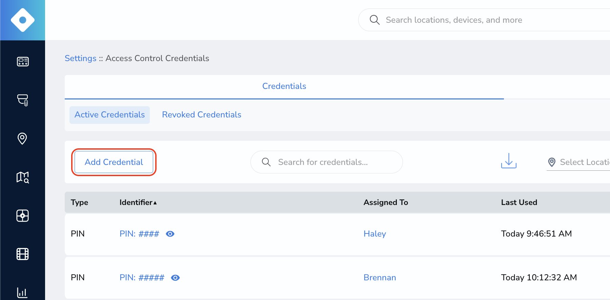Open Brennan's assigned user link
Screen dimensions: 610x300
pyautogui.click(x=380, y=278)
